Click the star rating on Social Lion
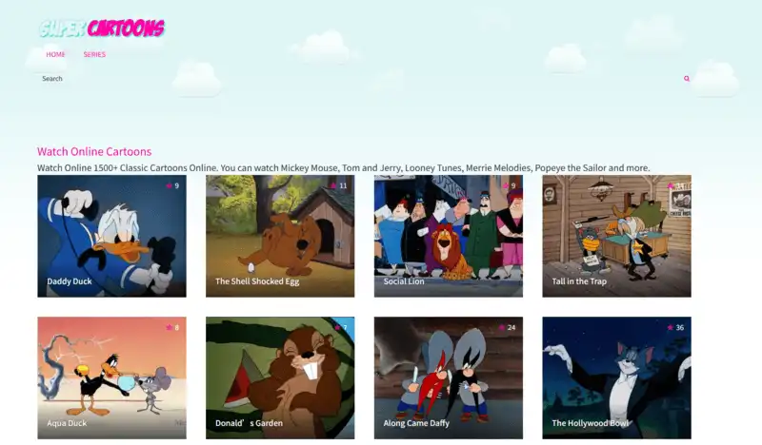 (510, 185)
